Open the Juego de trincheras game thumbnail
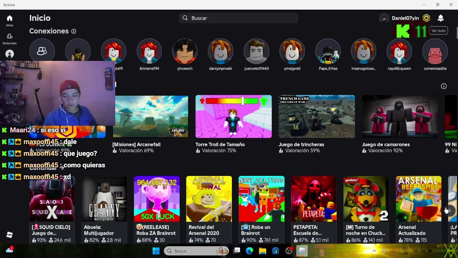The height and width of the screenshot is (258, 458). [317, 116]
